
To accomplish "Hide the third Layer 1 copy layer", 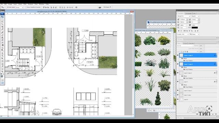I will point(178,73).
